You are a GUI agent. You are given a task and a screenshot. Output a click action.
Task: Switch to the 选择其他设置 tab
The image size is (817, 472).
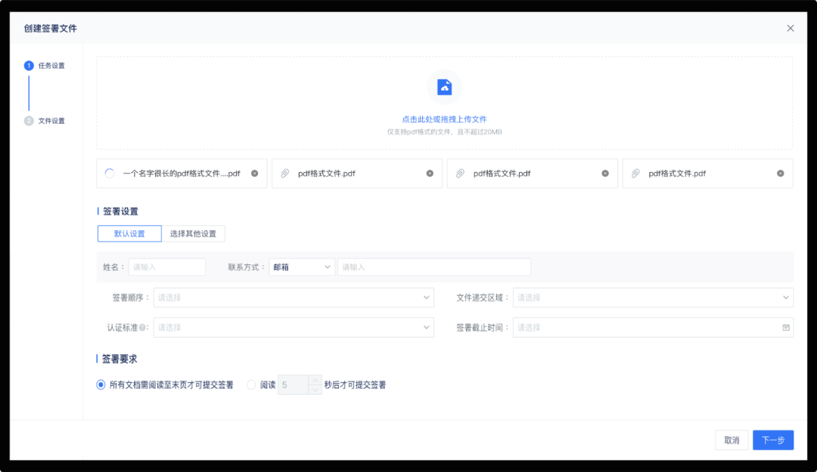(194, 233)
